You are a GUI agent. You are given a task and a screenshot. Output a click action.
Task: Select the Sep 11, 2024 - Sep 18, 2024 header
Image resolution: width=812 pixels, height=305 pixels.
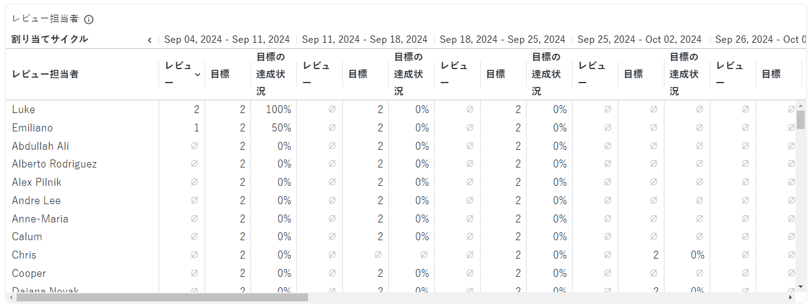point(365,40)
